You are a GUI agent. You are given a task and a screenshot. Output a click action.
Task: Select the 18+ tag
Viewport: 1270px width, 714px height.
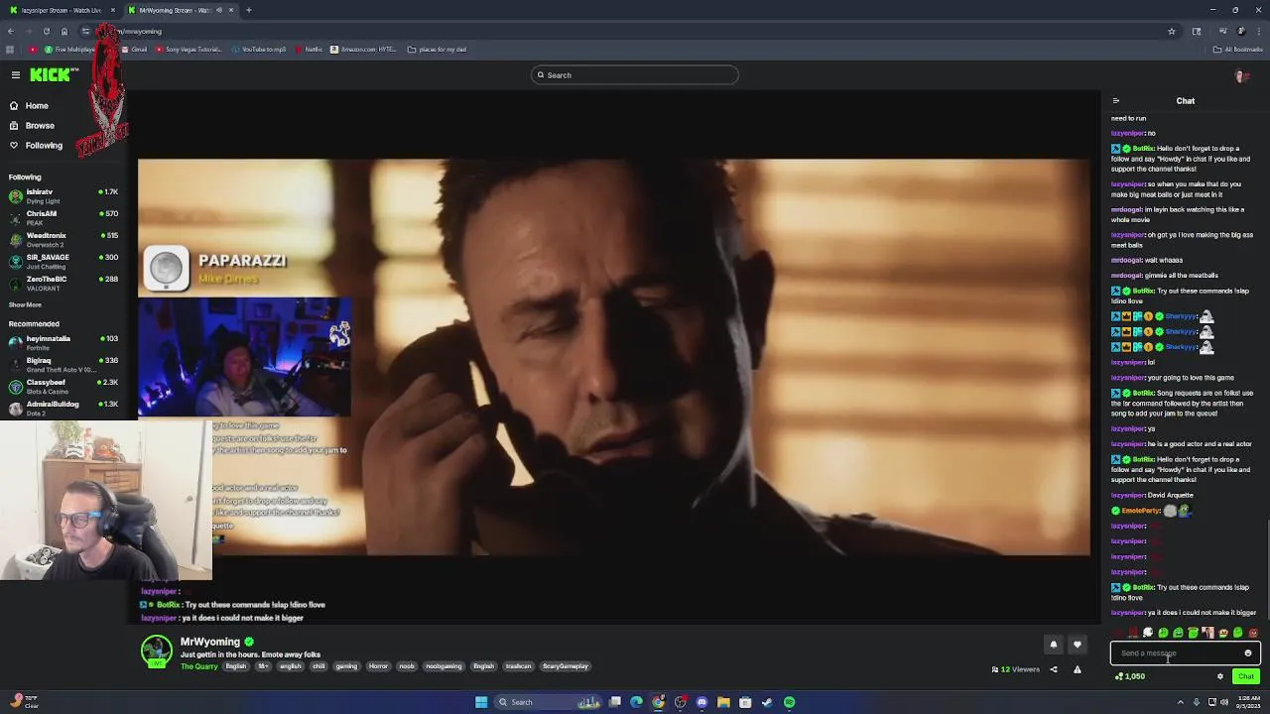click(263, 666)
